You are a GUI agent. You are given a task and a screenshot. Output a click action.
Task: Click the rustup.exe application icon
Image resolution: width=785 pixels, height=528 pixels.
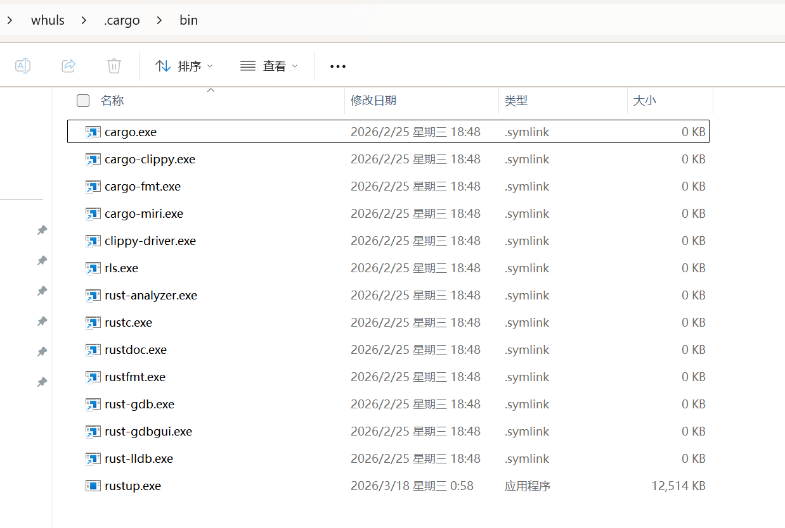(x=93, y=486)
